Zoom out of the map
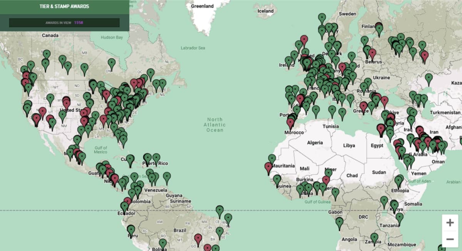This screenshot has height=251, width=462. [450, 239]
